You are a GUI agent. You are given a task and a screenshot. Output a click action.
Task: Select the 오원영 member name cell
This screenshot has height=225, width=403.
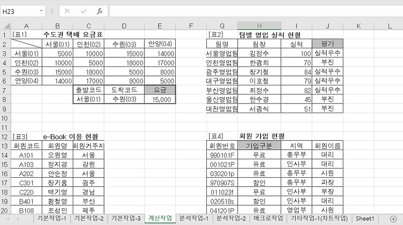[x=57, y=155]
